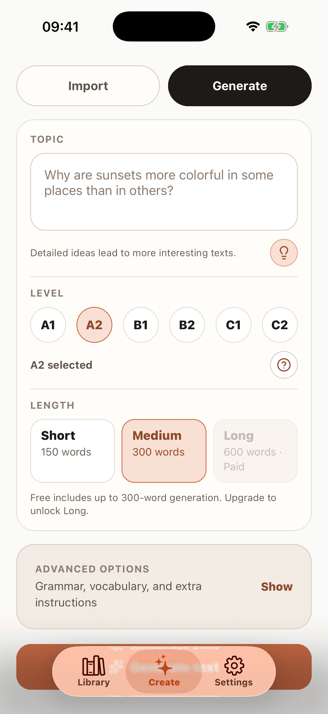This screenshot has height=714, width=328.
Task: Choose the Medium 300 words length
Action: click(163, 449)
